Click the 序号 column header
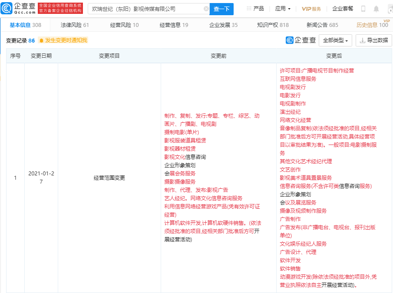 tap(15, 56)
